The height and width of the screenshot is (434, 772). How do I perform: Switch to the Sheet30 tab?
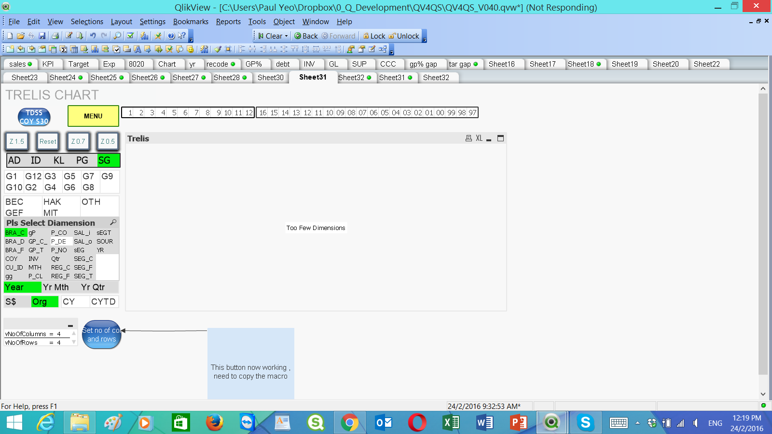click(x=270, y=78)
